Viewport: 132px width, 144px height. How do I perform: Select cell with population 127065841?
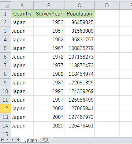coord(79,109)
